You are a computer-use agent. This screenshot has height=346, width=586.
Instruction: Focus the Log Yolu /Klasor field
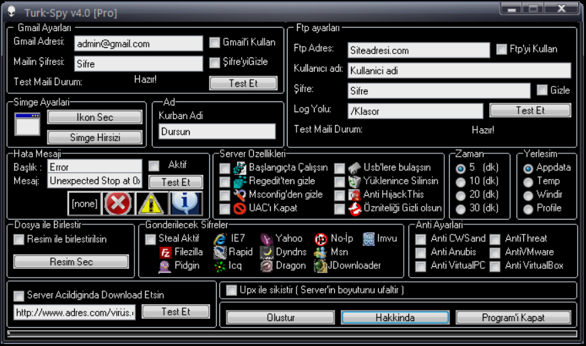[416, 111]
